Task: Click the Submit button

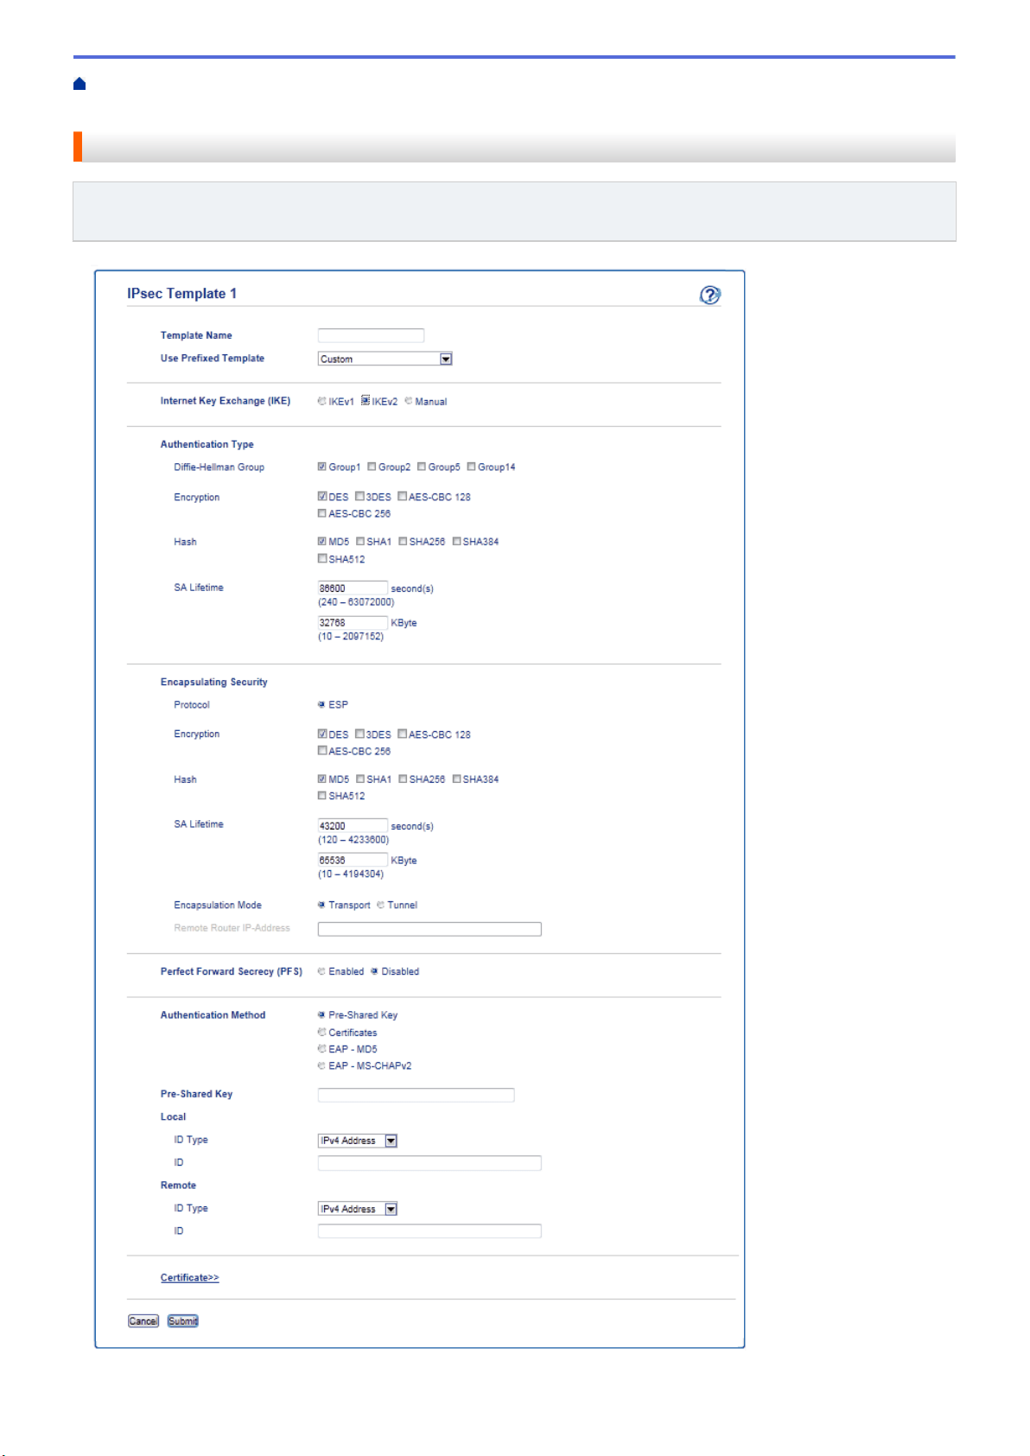Action: [x=183, y=1321]
